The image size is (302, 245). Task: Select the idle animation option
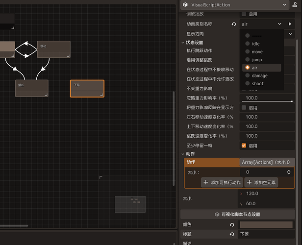(x=262, y=44)
